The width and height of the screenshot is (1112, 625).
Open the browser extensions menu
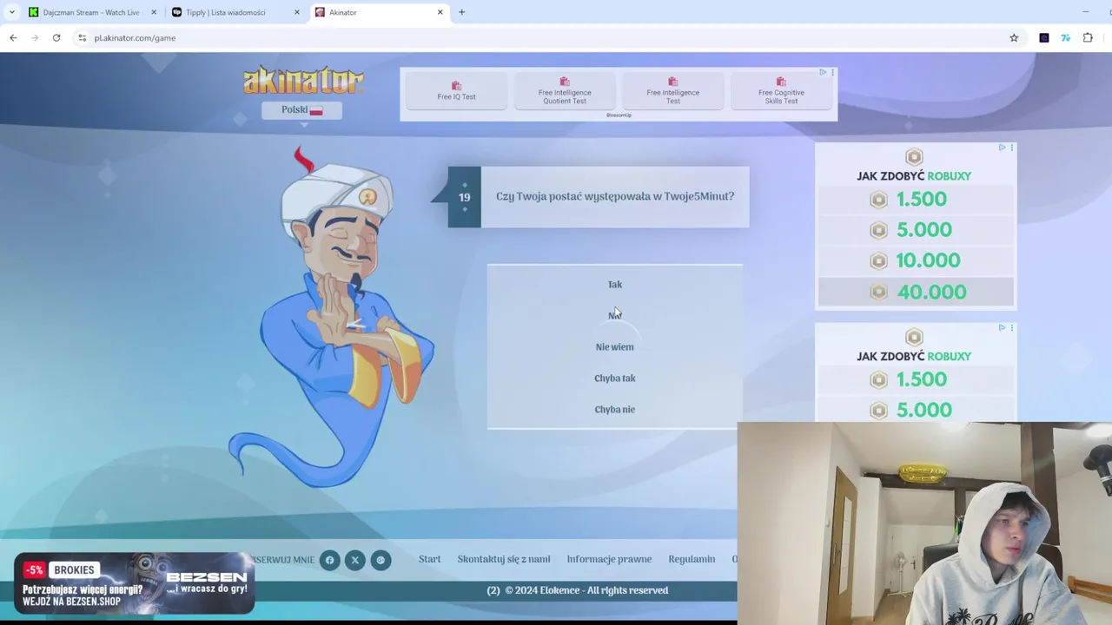[1088, 37]
